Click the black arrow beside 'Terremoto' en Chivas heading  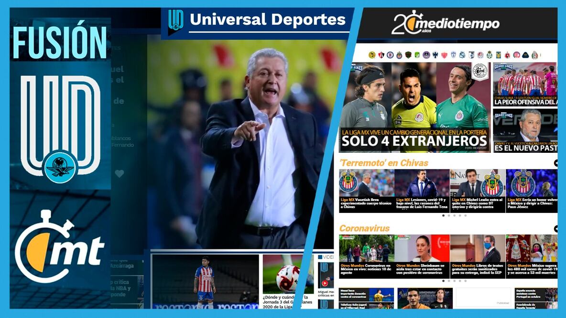555,162
